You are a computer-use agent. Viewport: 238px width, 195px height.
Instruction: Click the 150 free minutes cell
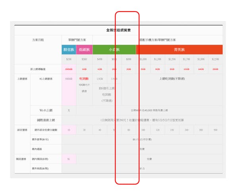tap(172, 130)
